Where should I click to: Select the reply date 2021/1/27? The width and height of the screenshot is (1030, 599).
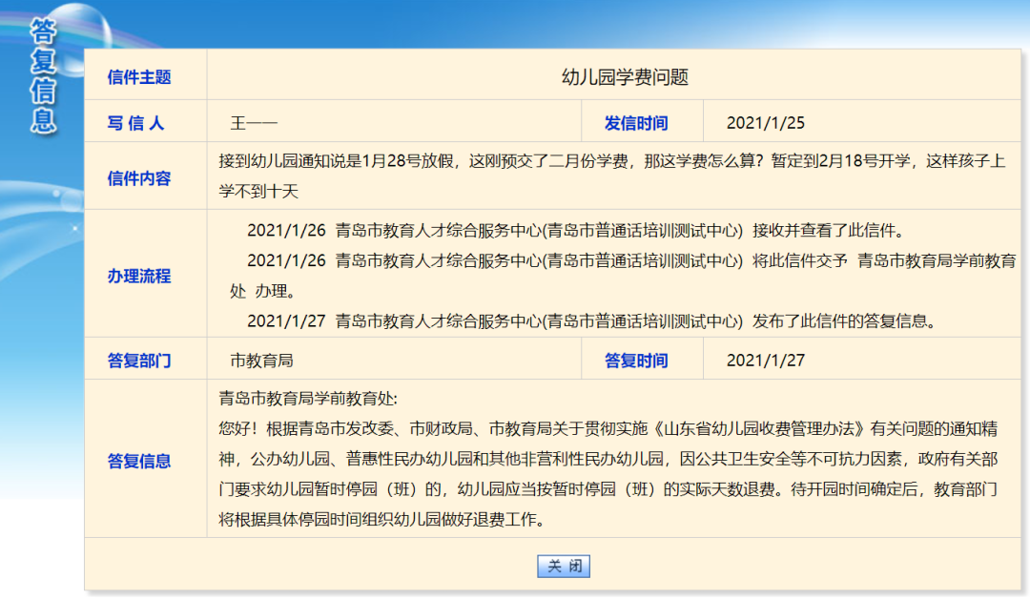pos(765,361)
